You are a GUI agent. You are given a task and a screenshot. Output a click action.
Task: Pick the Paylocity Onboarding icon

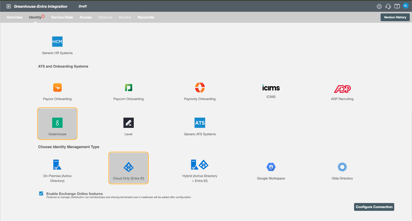(x=200, y=88)
